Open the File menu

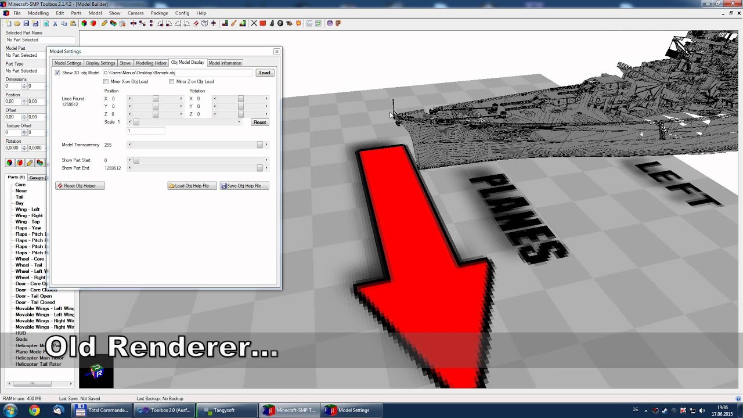click(17, 13)
